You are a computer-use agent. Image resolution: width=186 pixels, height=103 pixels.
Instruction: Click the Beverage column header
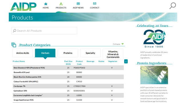90,61
